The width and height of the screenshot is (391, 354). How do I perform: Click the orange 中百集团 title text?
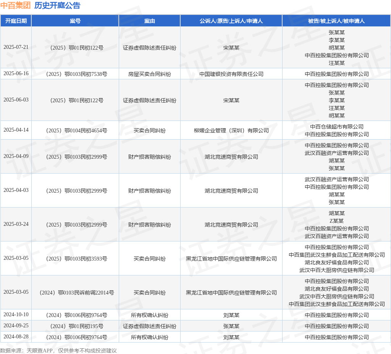point(15,5)
